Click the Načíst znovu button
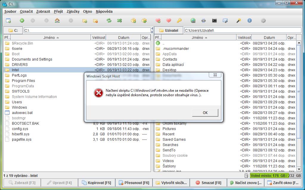Viewport: 305px width, 190px height. point(246,183)
